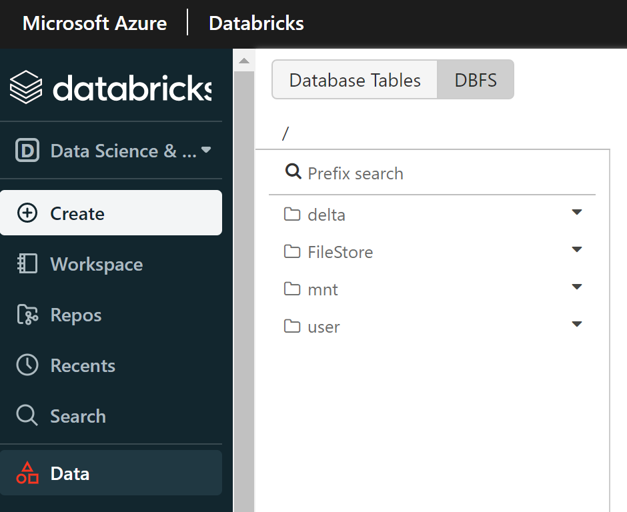Select the DBFS tab
Screen dimensions: 627x512
(476, 81)
